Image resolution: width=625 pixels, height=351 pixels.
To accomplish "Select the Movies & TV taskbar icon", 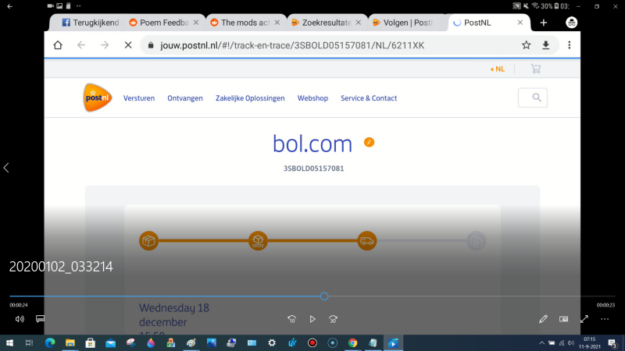I will pyautogui.click(x=393, y=342).
